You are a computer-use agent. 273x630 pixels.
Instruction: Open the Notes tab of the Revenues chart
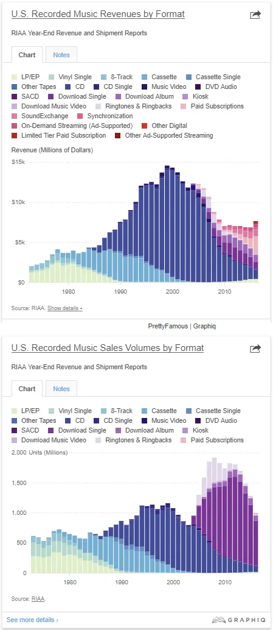[x=61, y=55]
